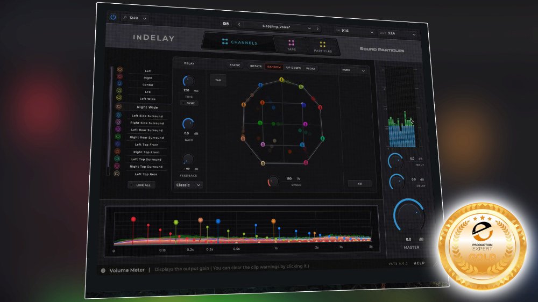This screenshot has width=538, height=302.
Task: Toggle the Right Wide channel power icon
Action: tap(119, 106)
